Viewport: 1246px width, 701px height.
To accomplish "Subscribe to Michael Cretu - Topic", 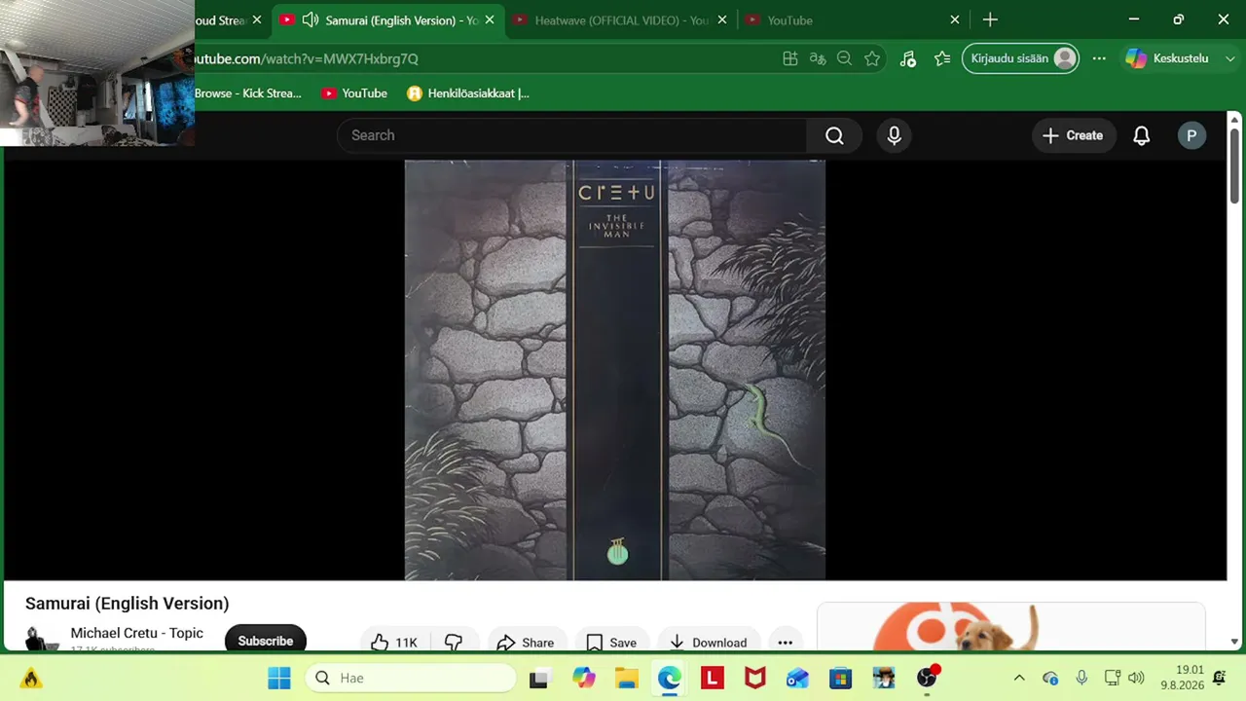I will (x=265, y=641).
